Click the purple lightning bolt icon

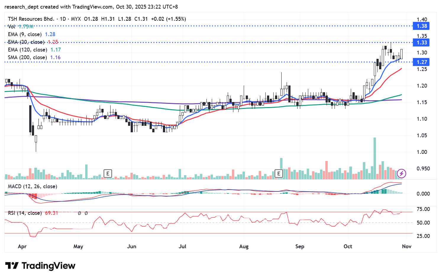tap(401, 173)
